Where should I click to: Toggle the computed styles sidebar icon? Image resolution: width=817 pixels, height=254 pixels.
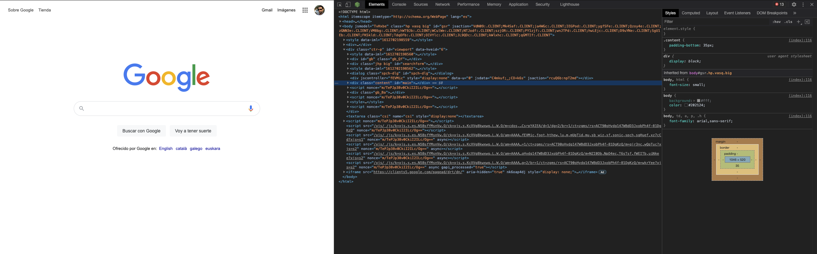(x=807, y=22)
